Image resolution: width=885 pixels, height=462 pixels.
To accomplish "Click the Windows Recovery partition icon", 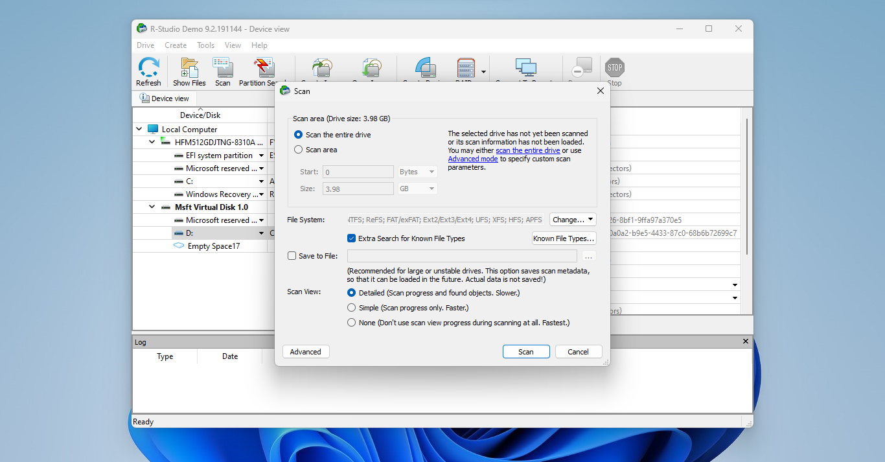I will pos(179,194).
